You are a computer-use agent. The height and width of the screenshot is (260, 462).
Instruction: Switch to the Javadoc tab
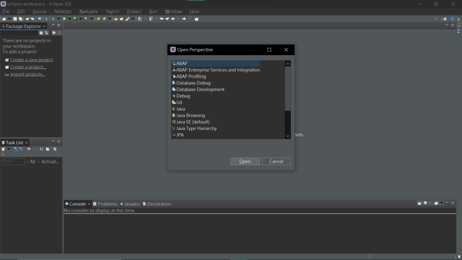point(130,204)
